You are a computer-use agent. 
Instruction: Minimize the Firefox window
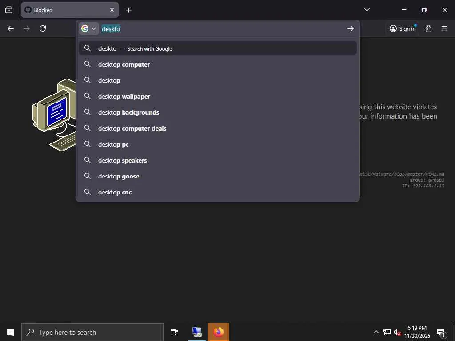pyautogui.click(x=403, y=10)
